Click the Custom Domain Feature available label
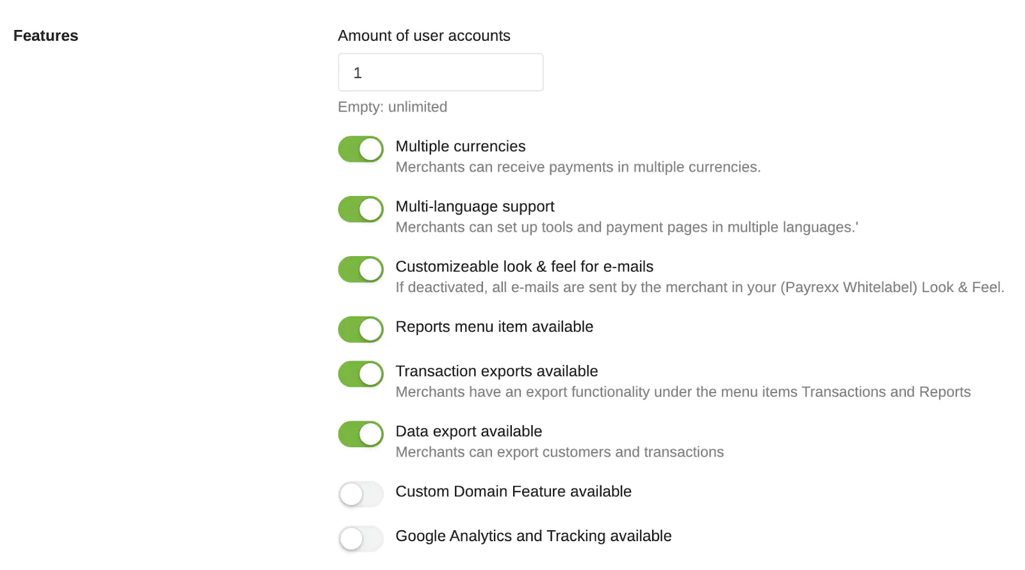 click(x=513, y=492)
